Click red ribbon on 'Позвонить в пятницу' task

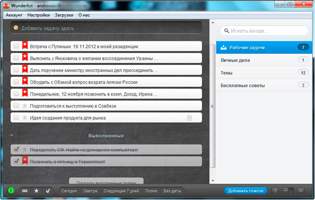point(25,160)
